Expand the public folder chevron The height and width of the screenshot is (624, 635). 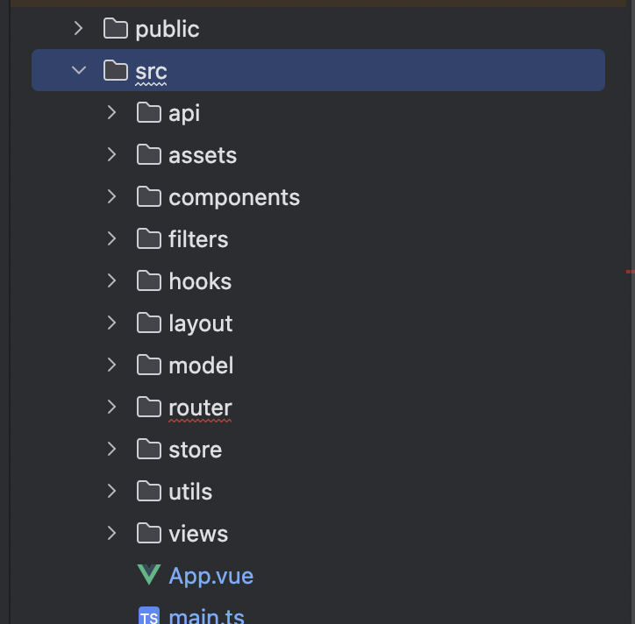79,28
